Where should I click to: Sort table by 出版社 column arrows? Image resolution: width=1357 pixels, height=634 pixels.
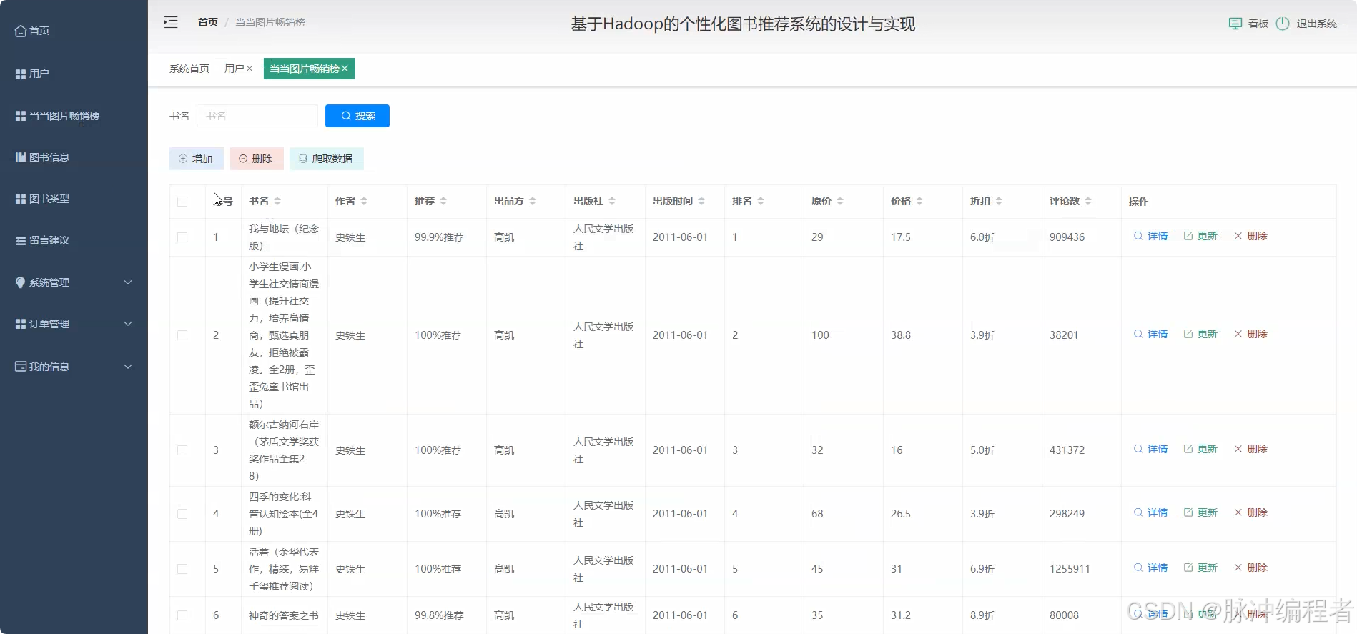(x=612, y=202)
